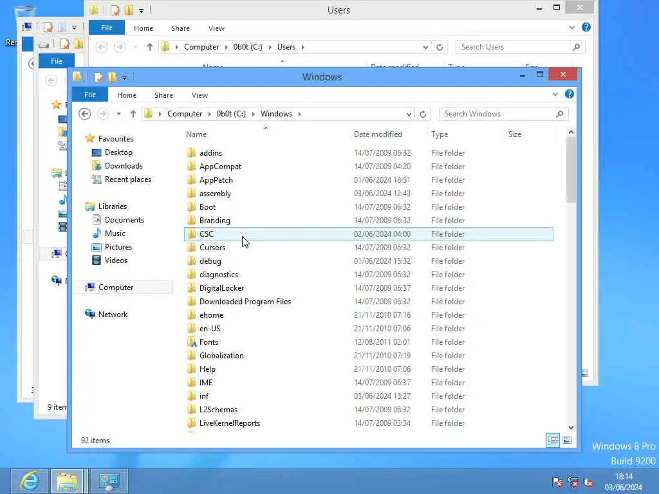Open Internet Explorer from taskbar
Screen dimensions: 659x494
click(x=30, y=481)
